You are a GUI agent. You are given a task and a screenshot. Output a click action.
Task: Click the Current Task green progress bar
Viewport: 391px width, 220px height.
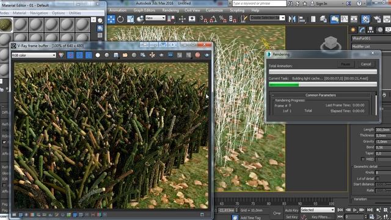pos(323,84)
